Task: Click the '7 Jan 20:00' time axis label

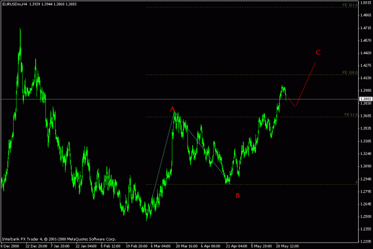Action: pos(60,246)
